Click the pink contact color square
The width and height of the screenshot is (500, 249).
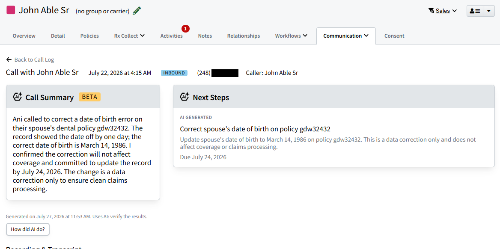click(11, 10)
